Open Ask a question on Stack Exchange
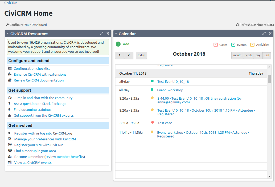The image size is (275, 187). [40, 104]
